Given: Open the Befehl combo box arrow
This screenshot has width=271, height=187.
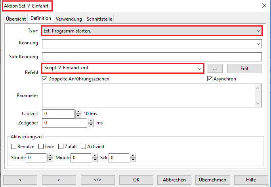Looking at the screenshot, I should pos(199,68).
